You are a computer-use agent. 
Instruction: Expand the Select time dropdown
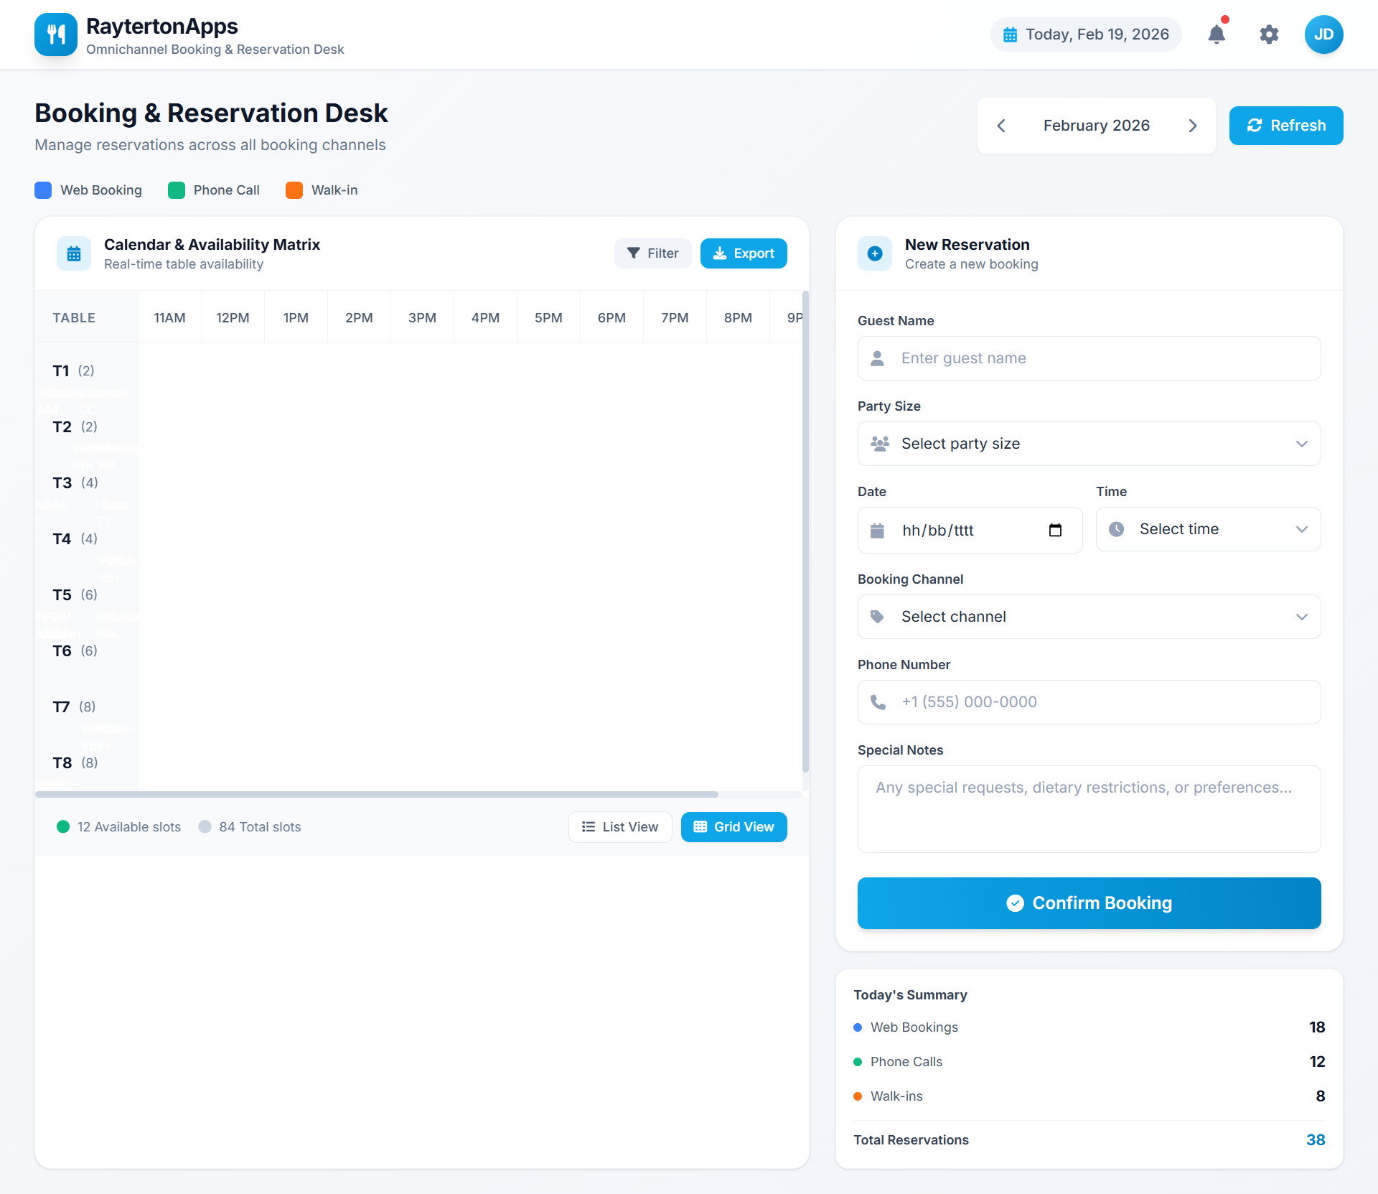[x=1207, y=529]
